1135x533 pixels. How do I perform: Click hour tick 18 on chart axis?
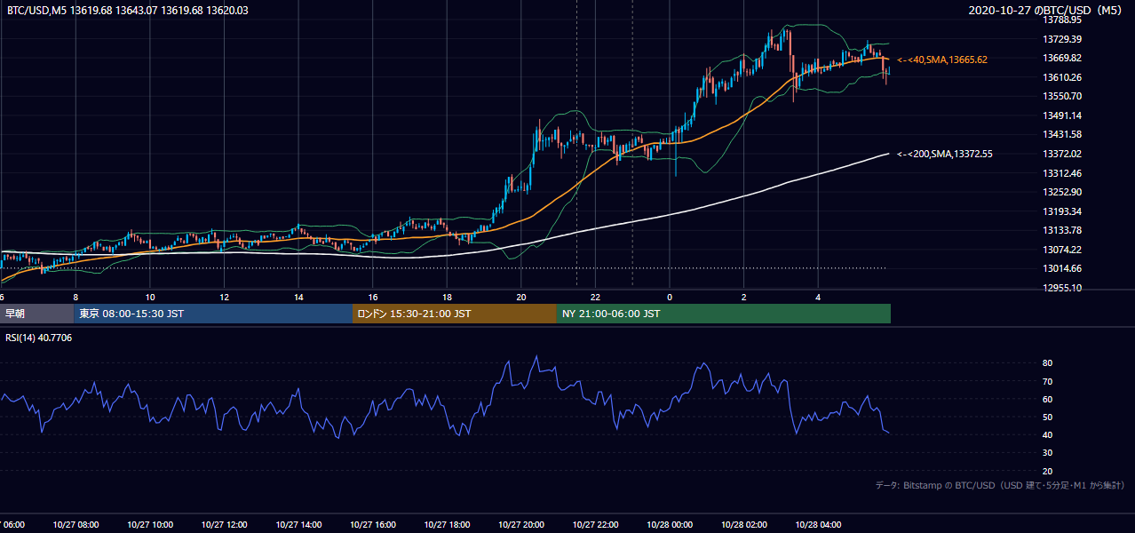coord(447,298)
